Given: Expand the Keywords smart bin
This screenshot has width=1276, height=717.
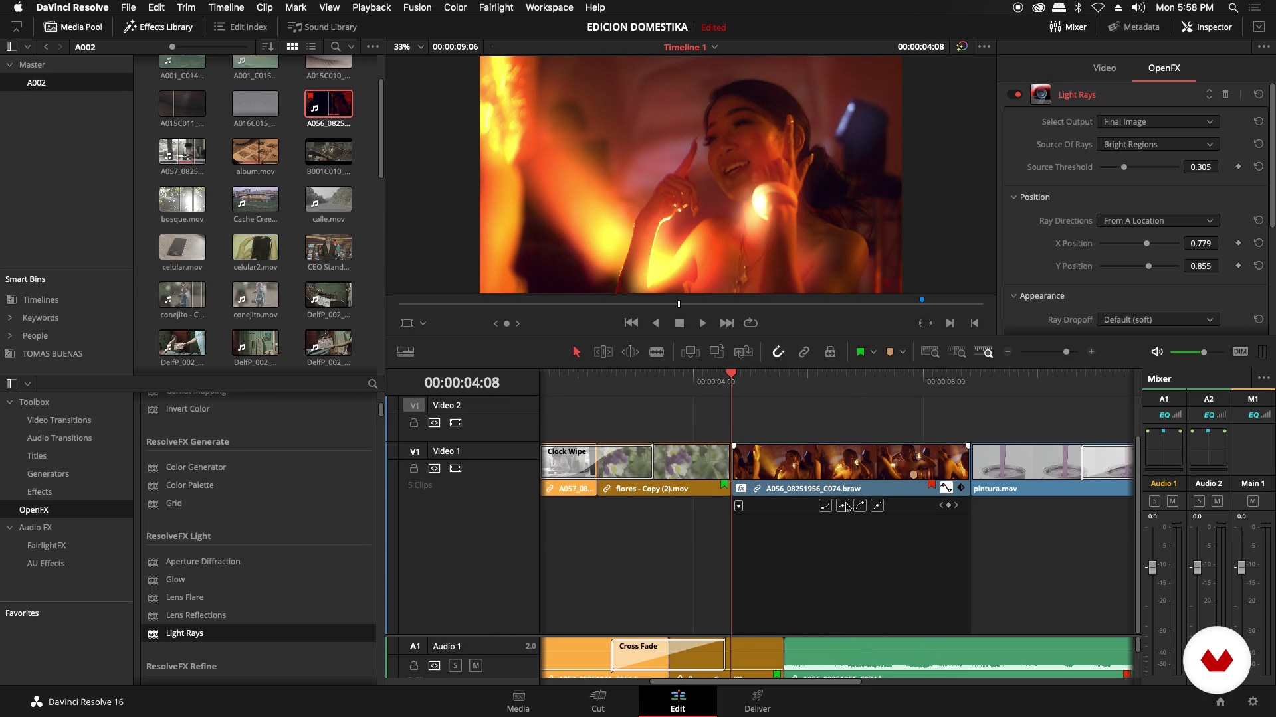Looking at the screenshot, I should tap(10, 318).
